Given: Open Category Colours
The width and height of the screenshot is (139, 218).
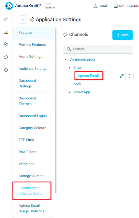Looking at the screenshot, I should pyautogui.click(x=33, y=128).
